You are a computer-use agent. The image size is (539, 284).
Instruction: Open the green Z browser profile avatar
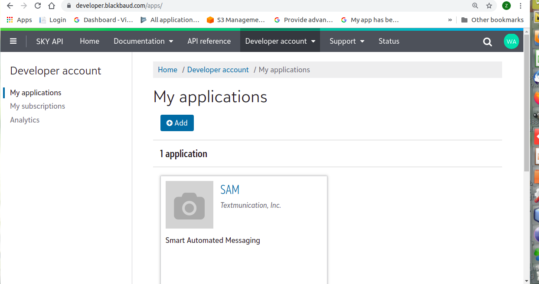point(506,6)
